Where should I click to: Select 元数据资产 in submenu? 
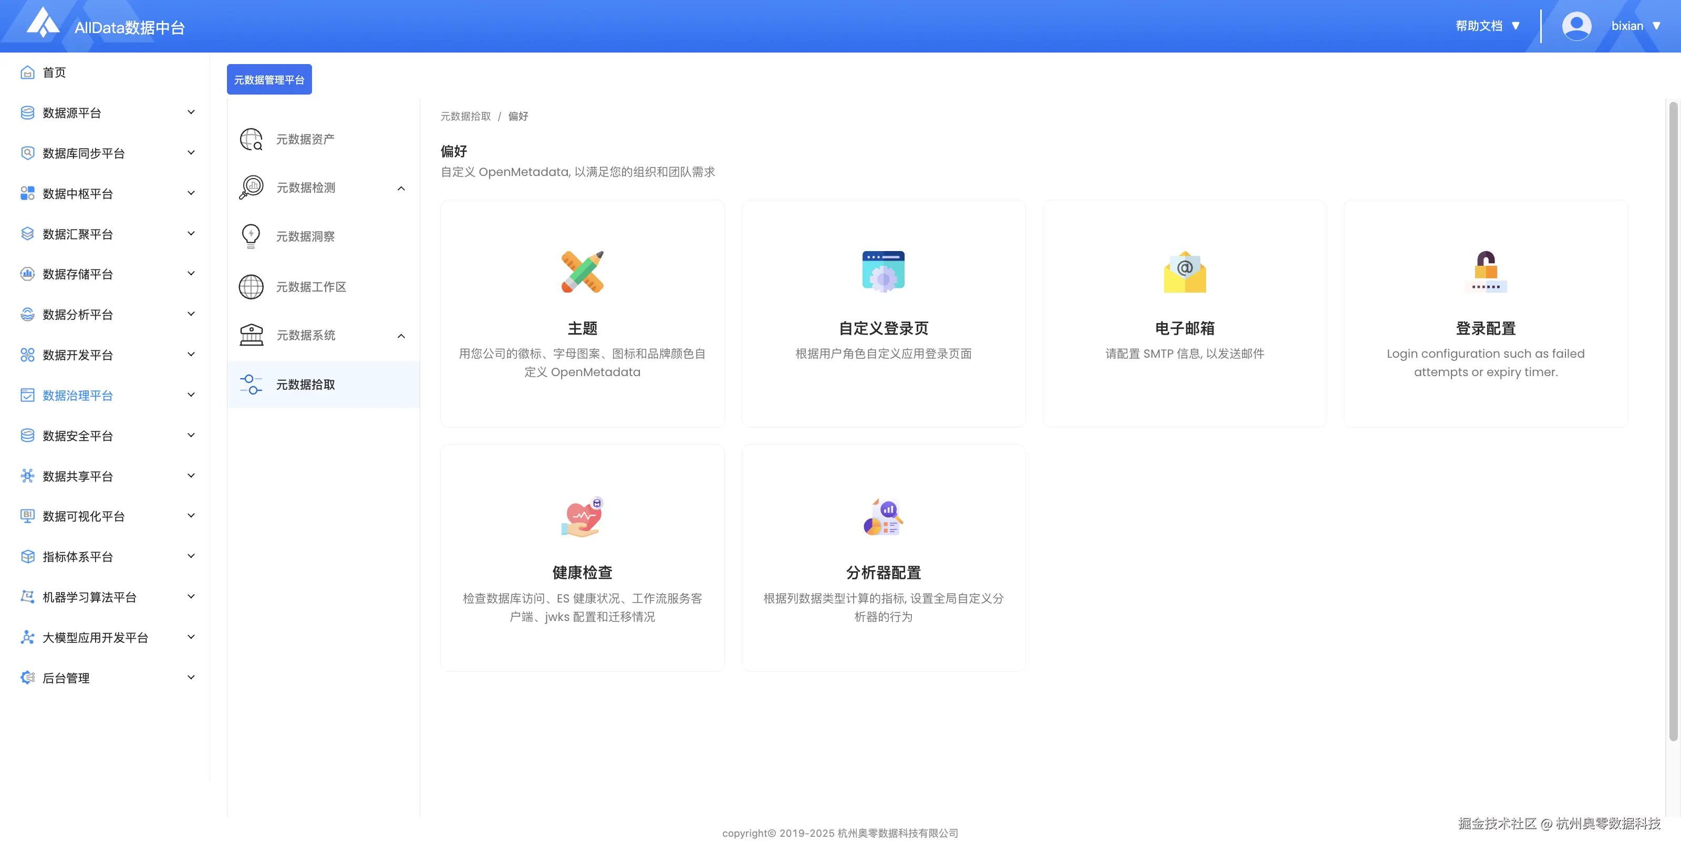click(x=305, y=139)
